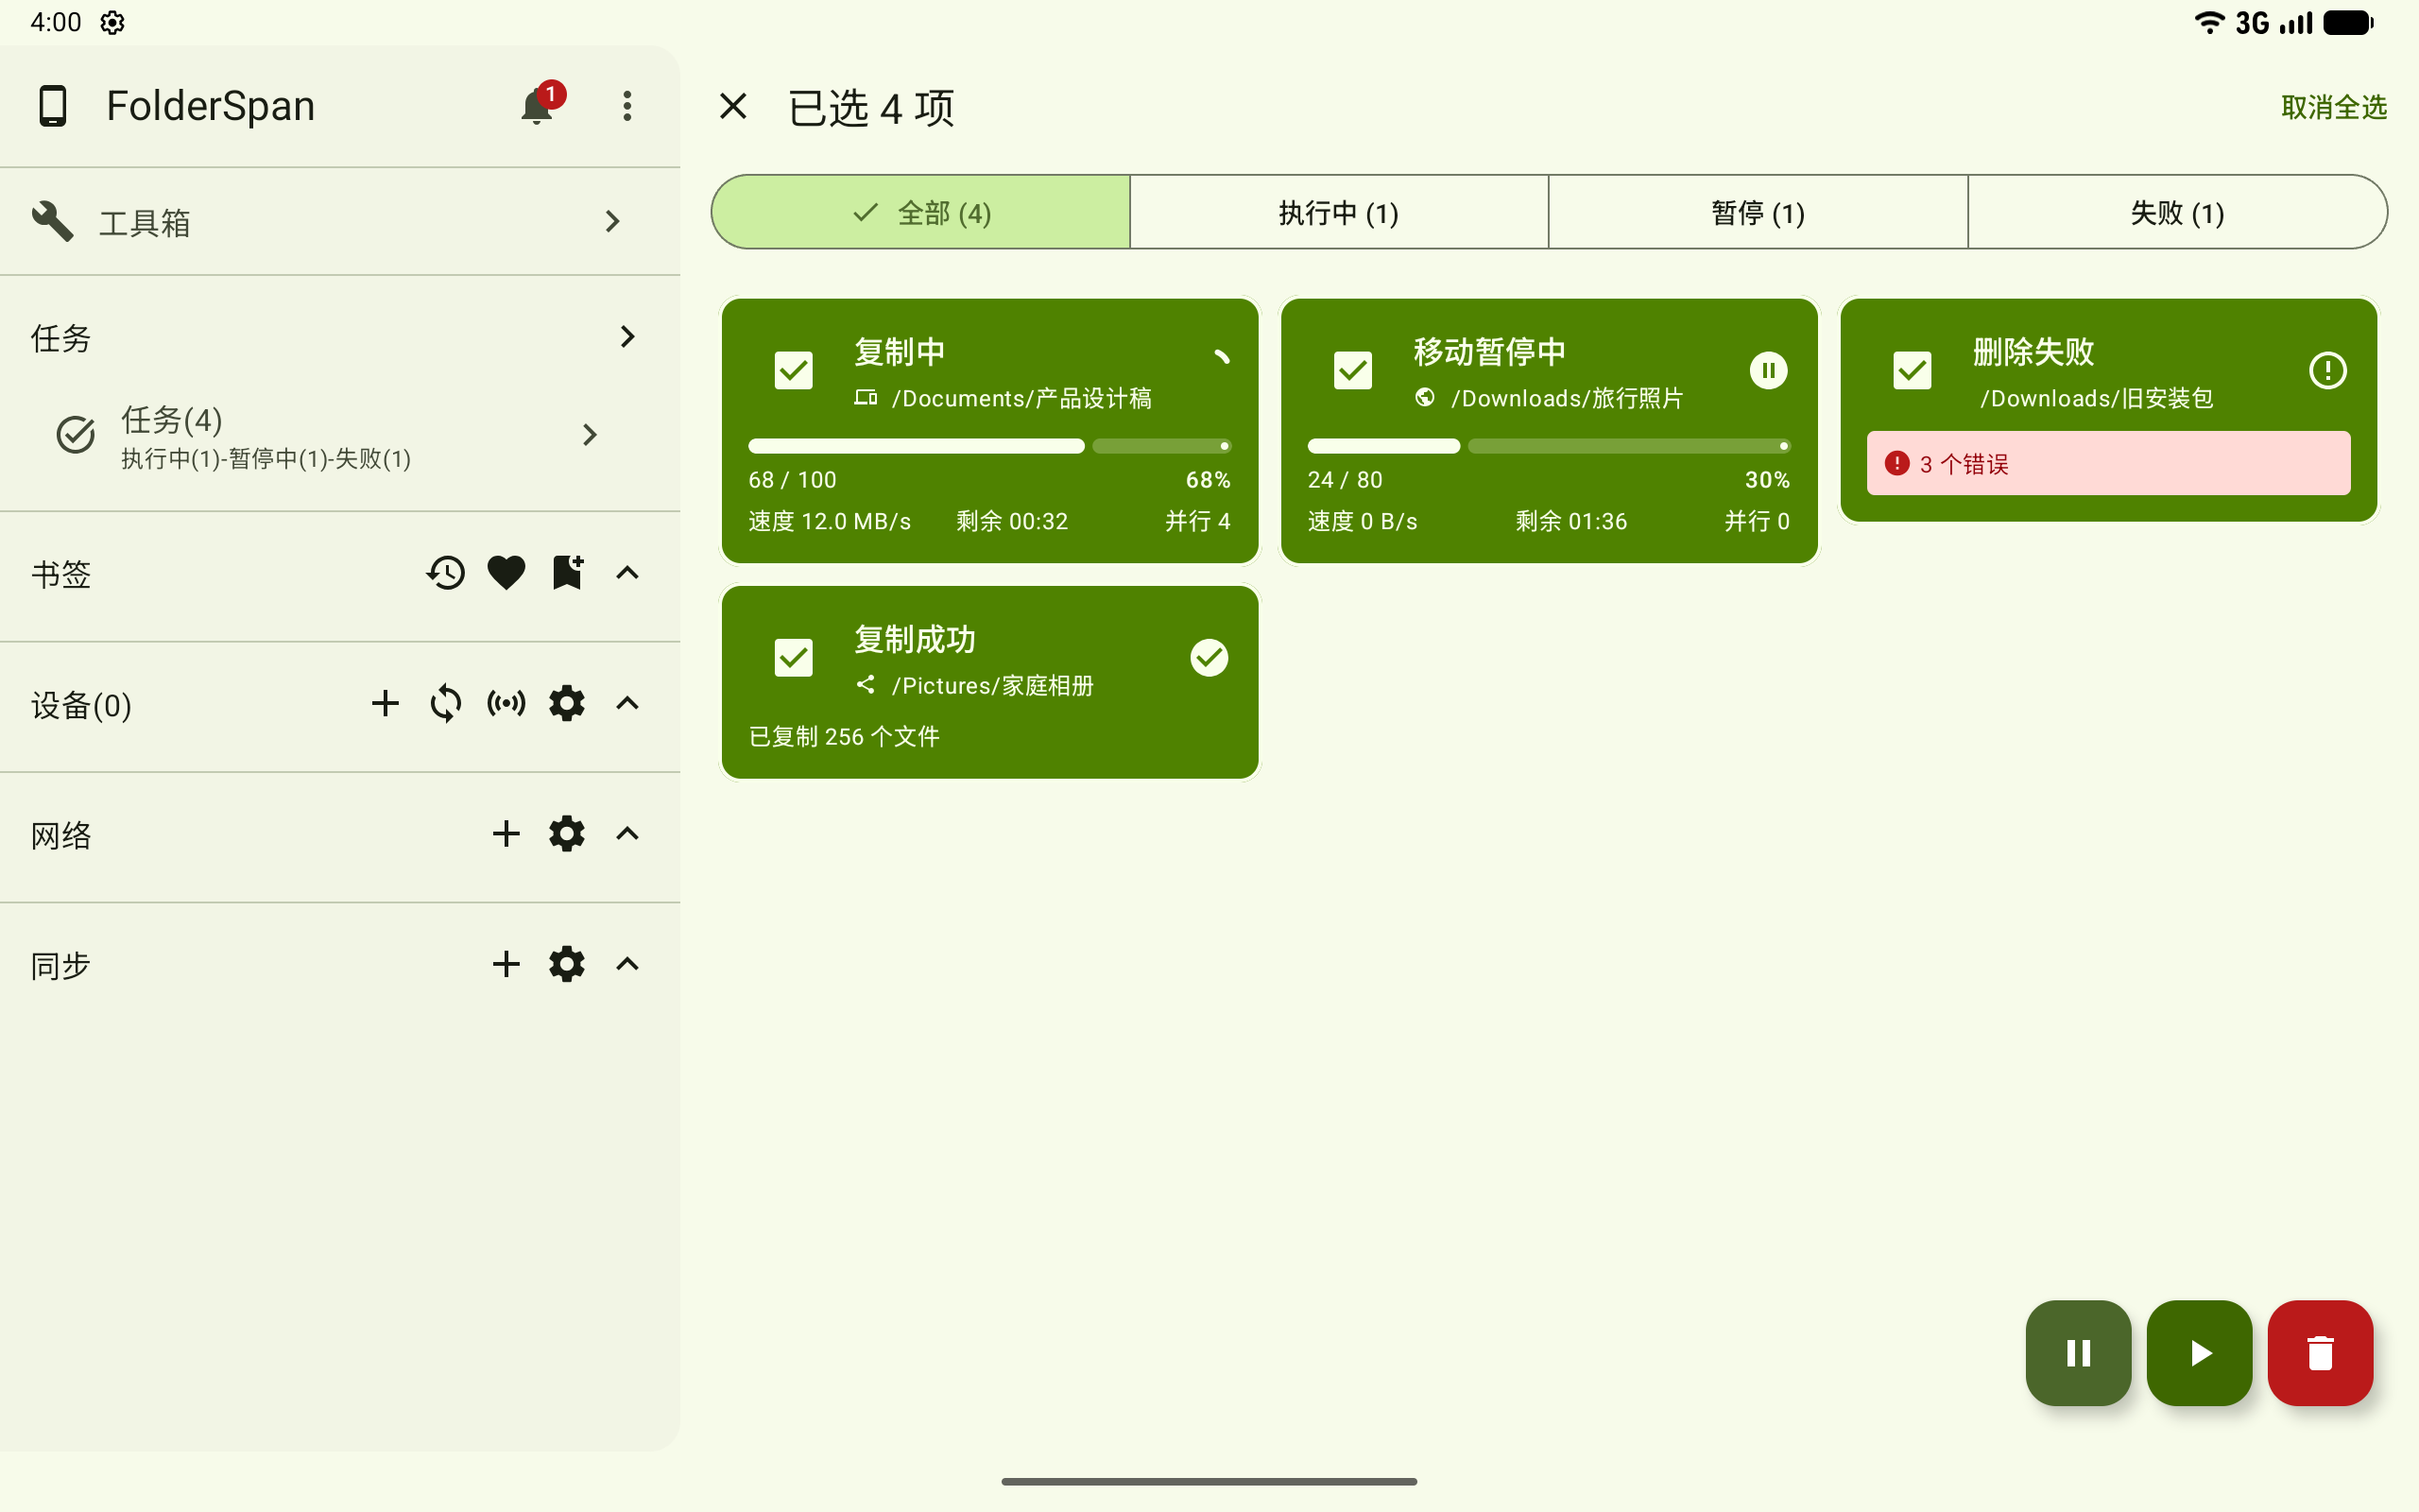The width and height of the screenshot is (2419, 1512).
Task: Add a new sync task
Action: pos(506,965)
